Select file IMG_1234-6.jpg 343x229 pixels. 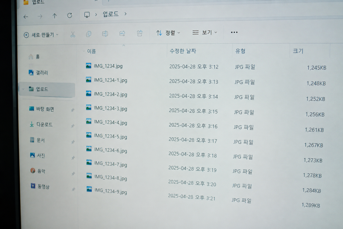111,150
